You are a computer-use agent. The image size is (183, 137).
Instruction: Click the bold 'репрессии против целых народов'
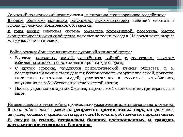[113, 110]
